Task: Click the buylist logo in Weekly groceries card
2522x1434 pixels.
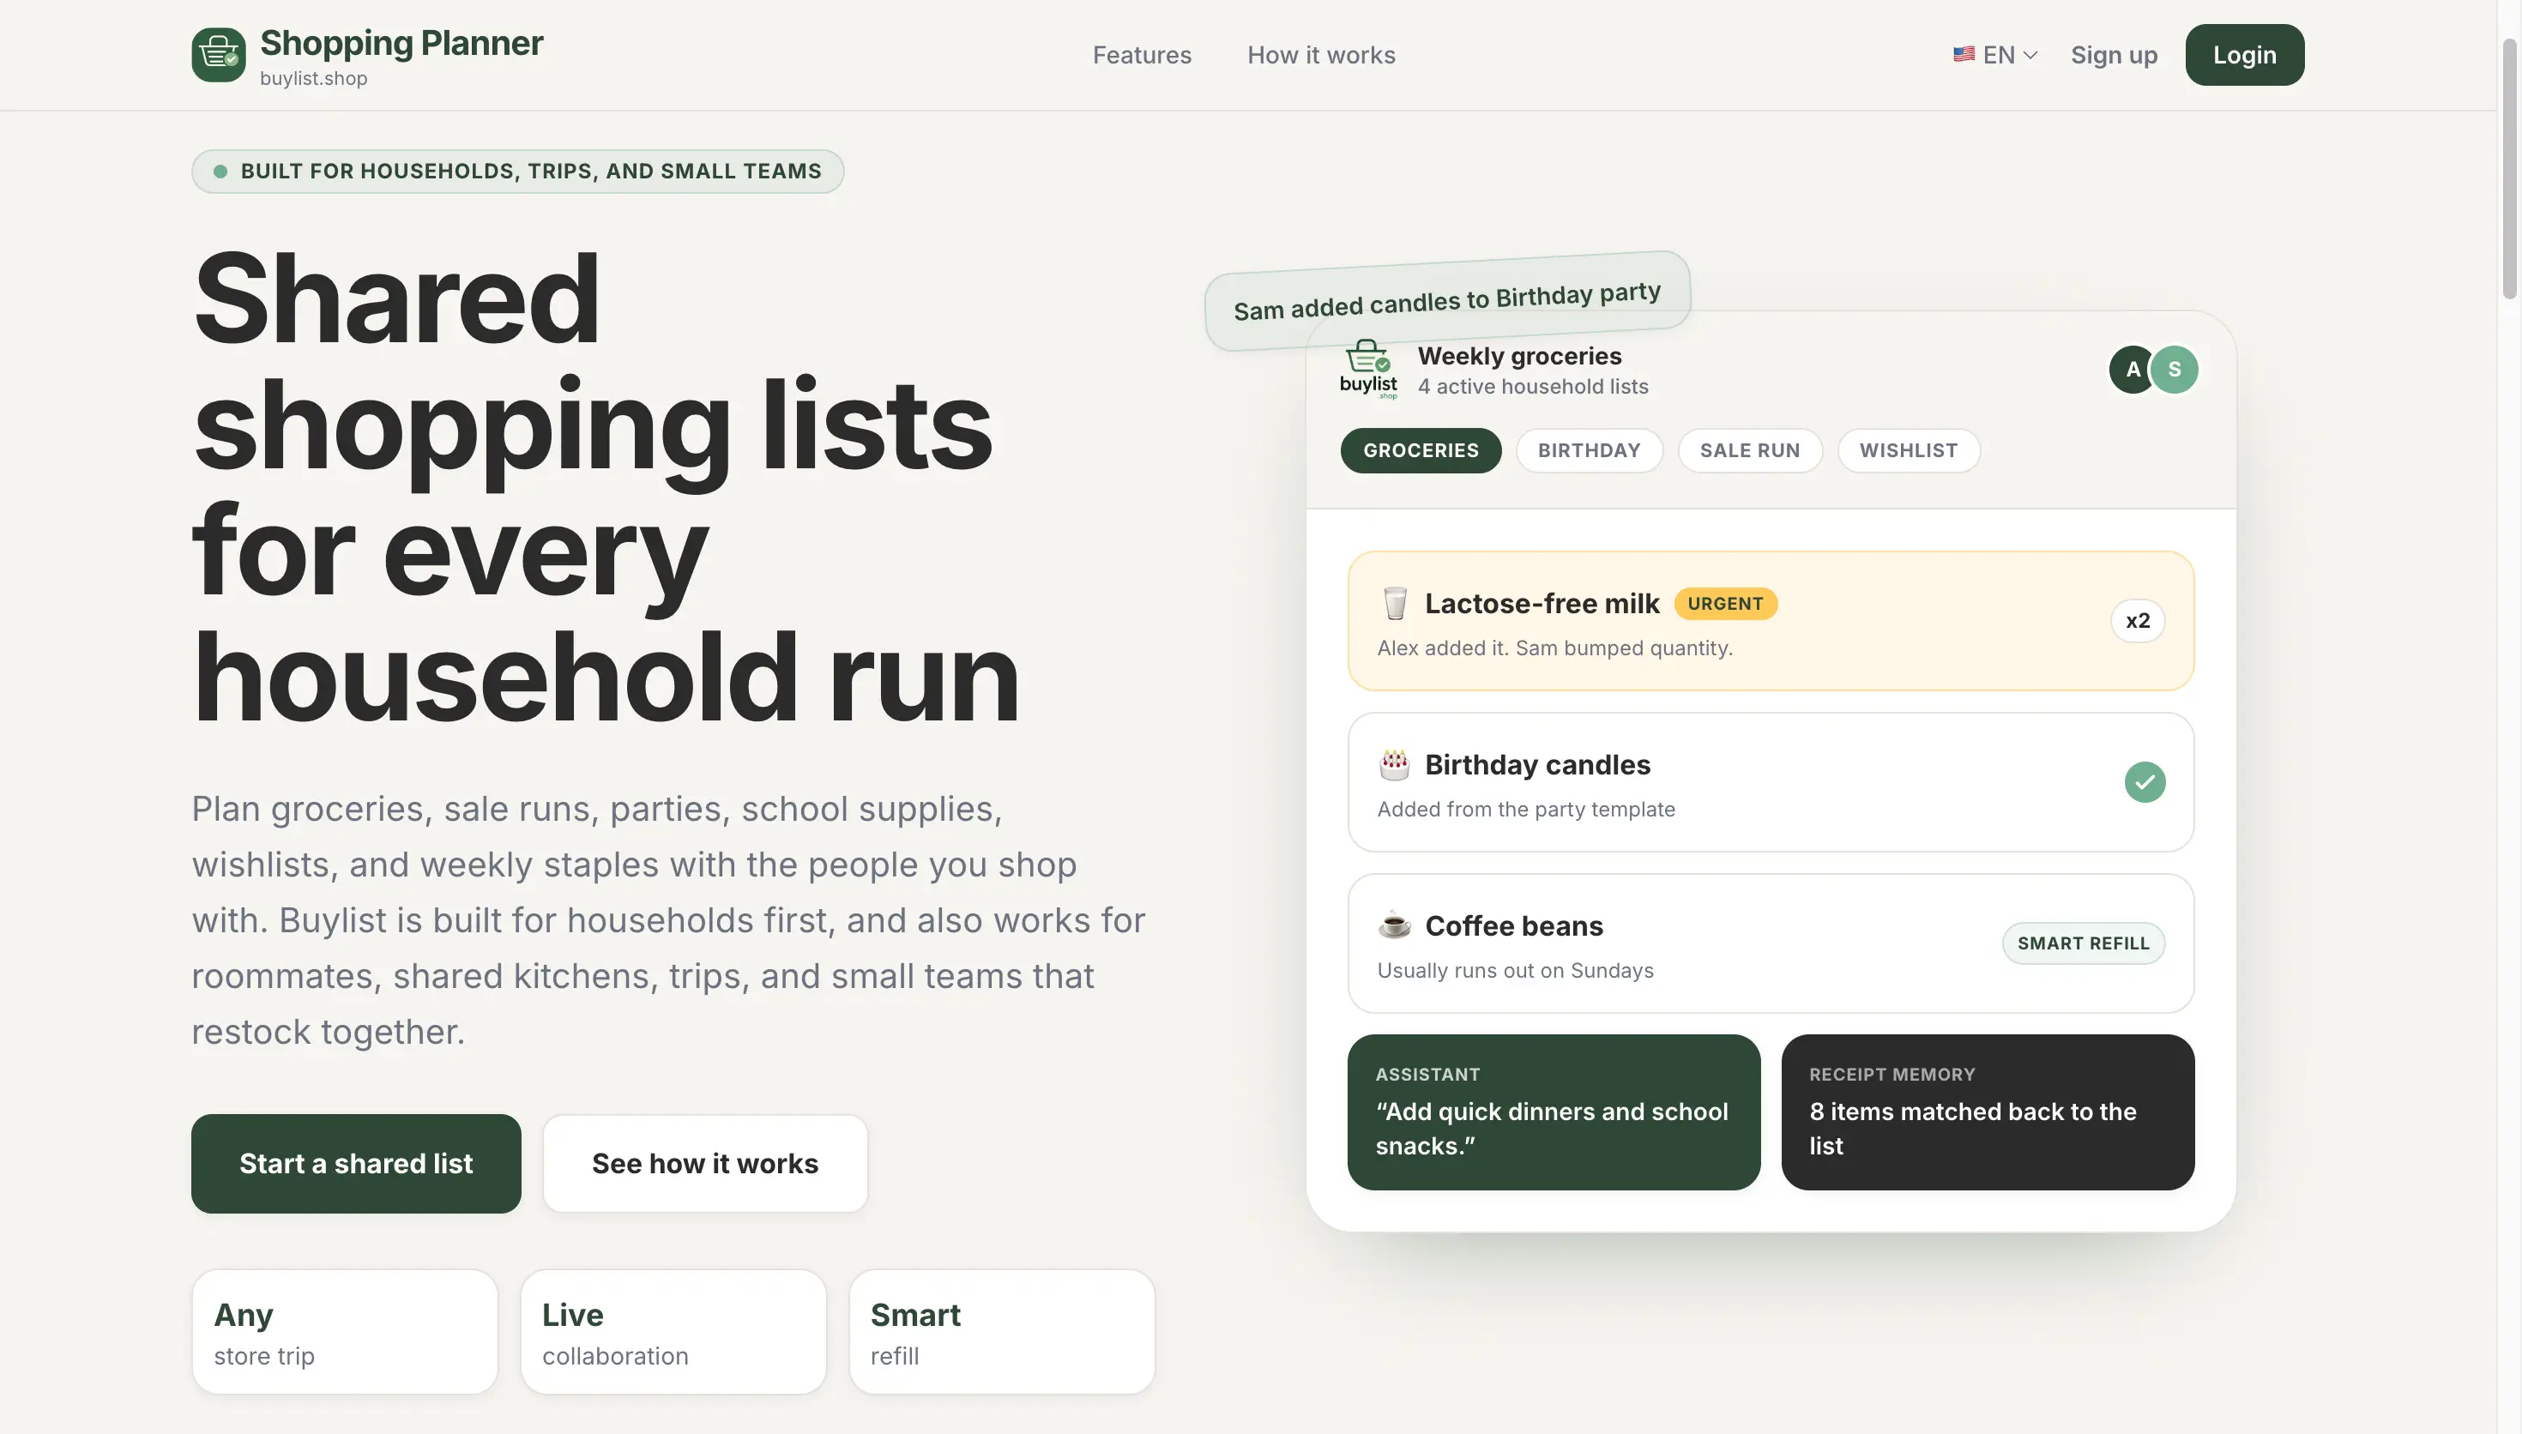Action: click(x=1368, y=371)
